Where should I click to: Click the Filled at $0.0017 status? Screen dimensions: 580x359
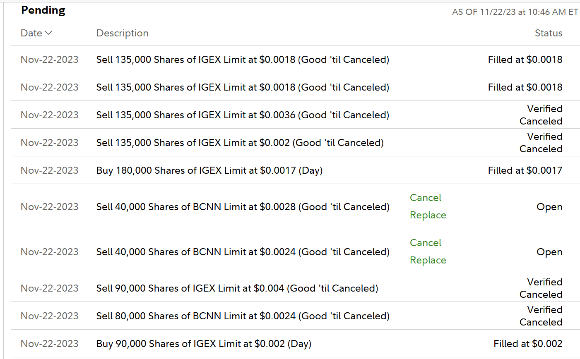coord(525,170)
